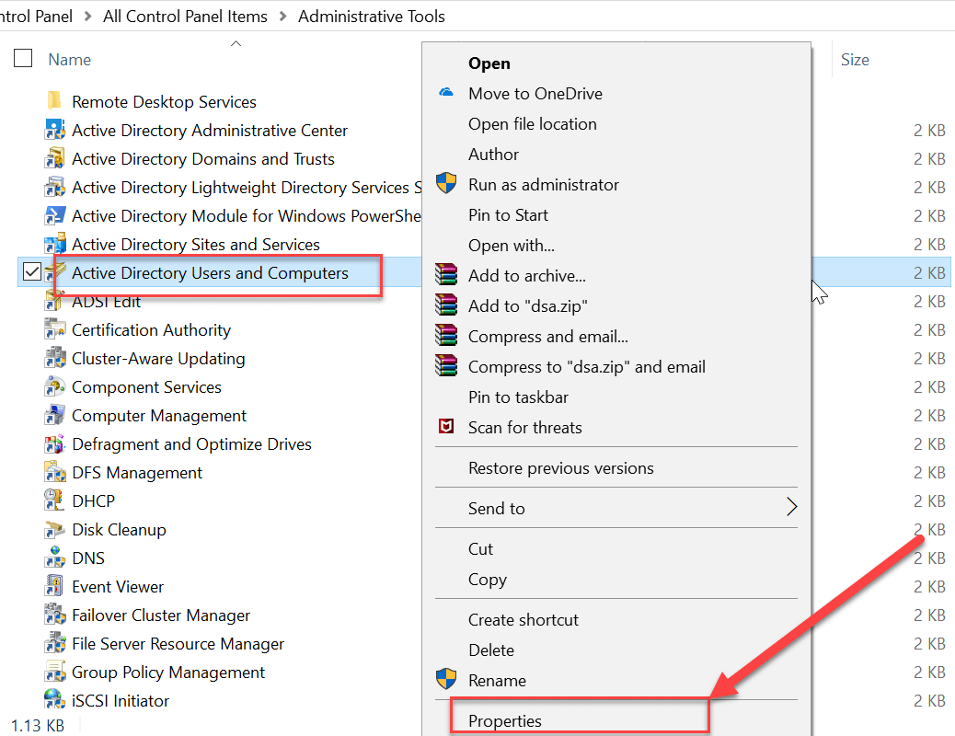This screenshot has height=736, width=955.
Task: Click Create shortcut menu entry
Action: pos(524,619)
